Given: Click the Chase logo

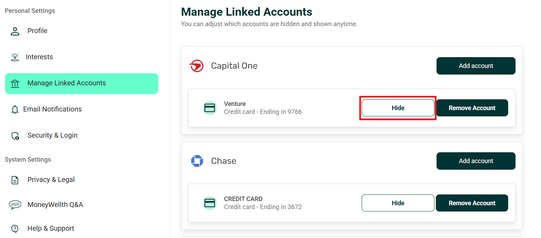Looking at the screenshot, I should (197, 161).
